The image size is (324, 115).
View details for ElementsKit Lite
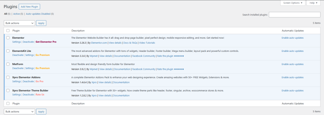tap(106, 56)
